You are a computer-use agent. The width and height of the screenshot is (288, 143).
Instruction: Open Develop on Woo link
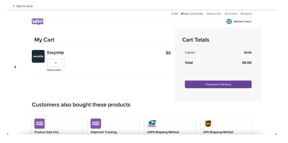[214, 14]
